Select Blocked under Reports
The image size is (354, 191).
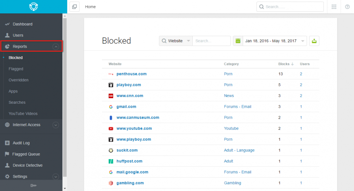[16, 58]
